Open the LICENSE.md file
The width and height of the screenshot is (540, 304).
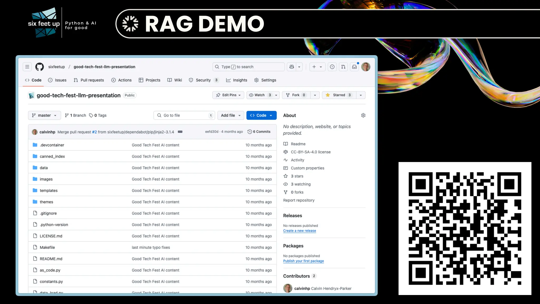[51, 236]
